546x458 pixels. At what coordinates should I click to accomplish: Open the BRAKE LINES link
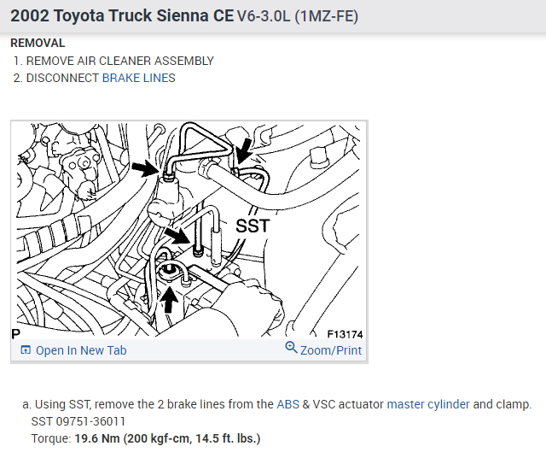tap(138, 78)
